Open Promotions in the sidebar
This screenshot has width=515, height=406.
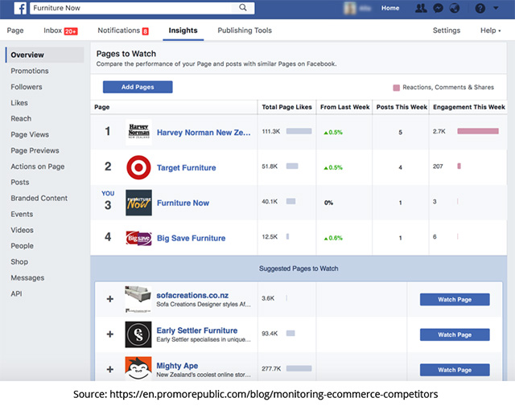pyautogui.click(x=30, y=71)
